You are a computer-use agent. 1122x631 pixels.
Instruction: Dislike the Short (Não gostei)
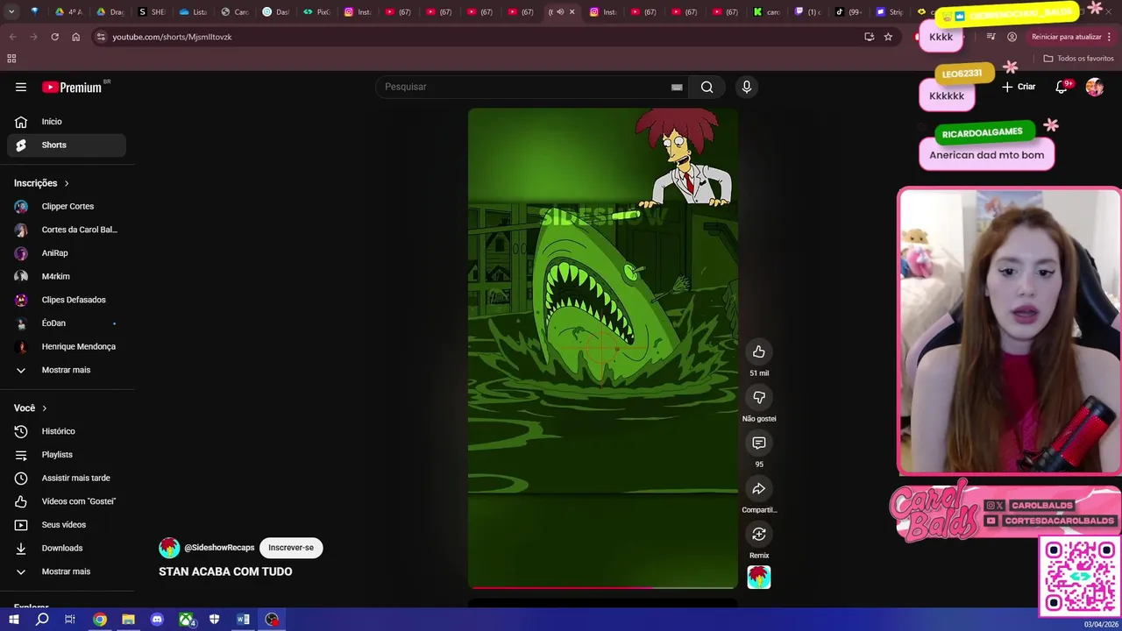coord(759,397)
